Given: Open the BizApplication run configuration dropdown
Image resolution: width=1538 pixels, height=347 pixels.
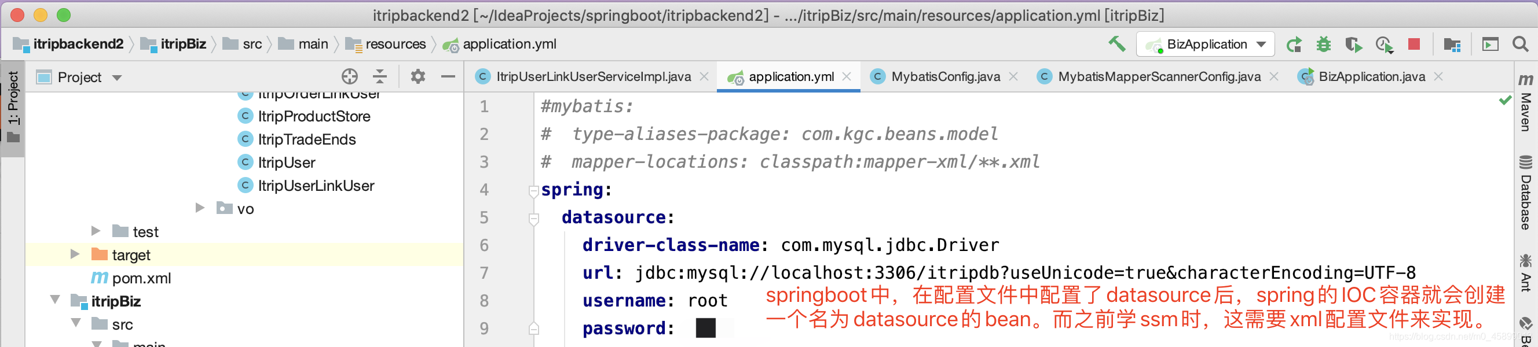Looking at the screenshot, I should point(1205,44).
